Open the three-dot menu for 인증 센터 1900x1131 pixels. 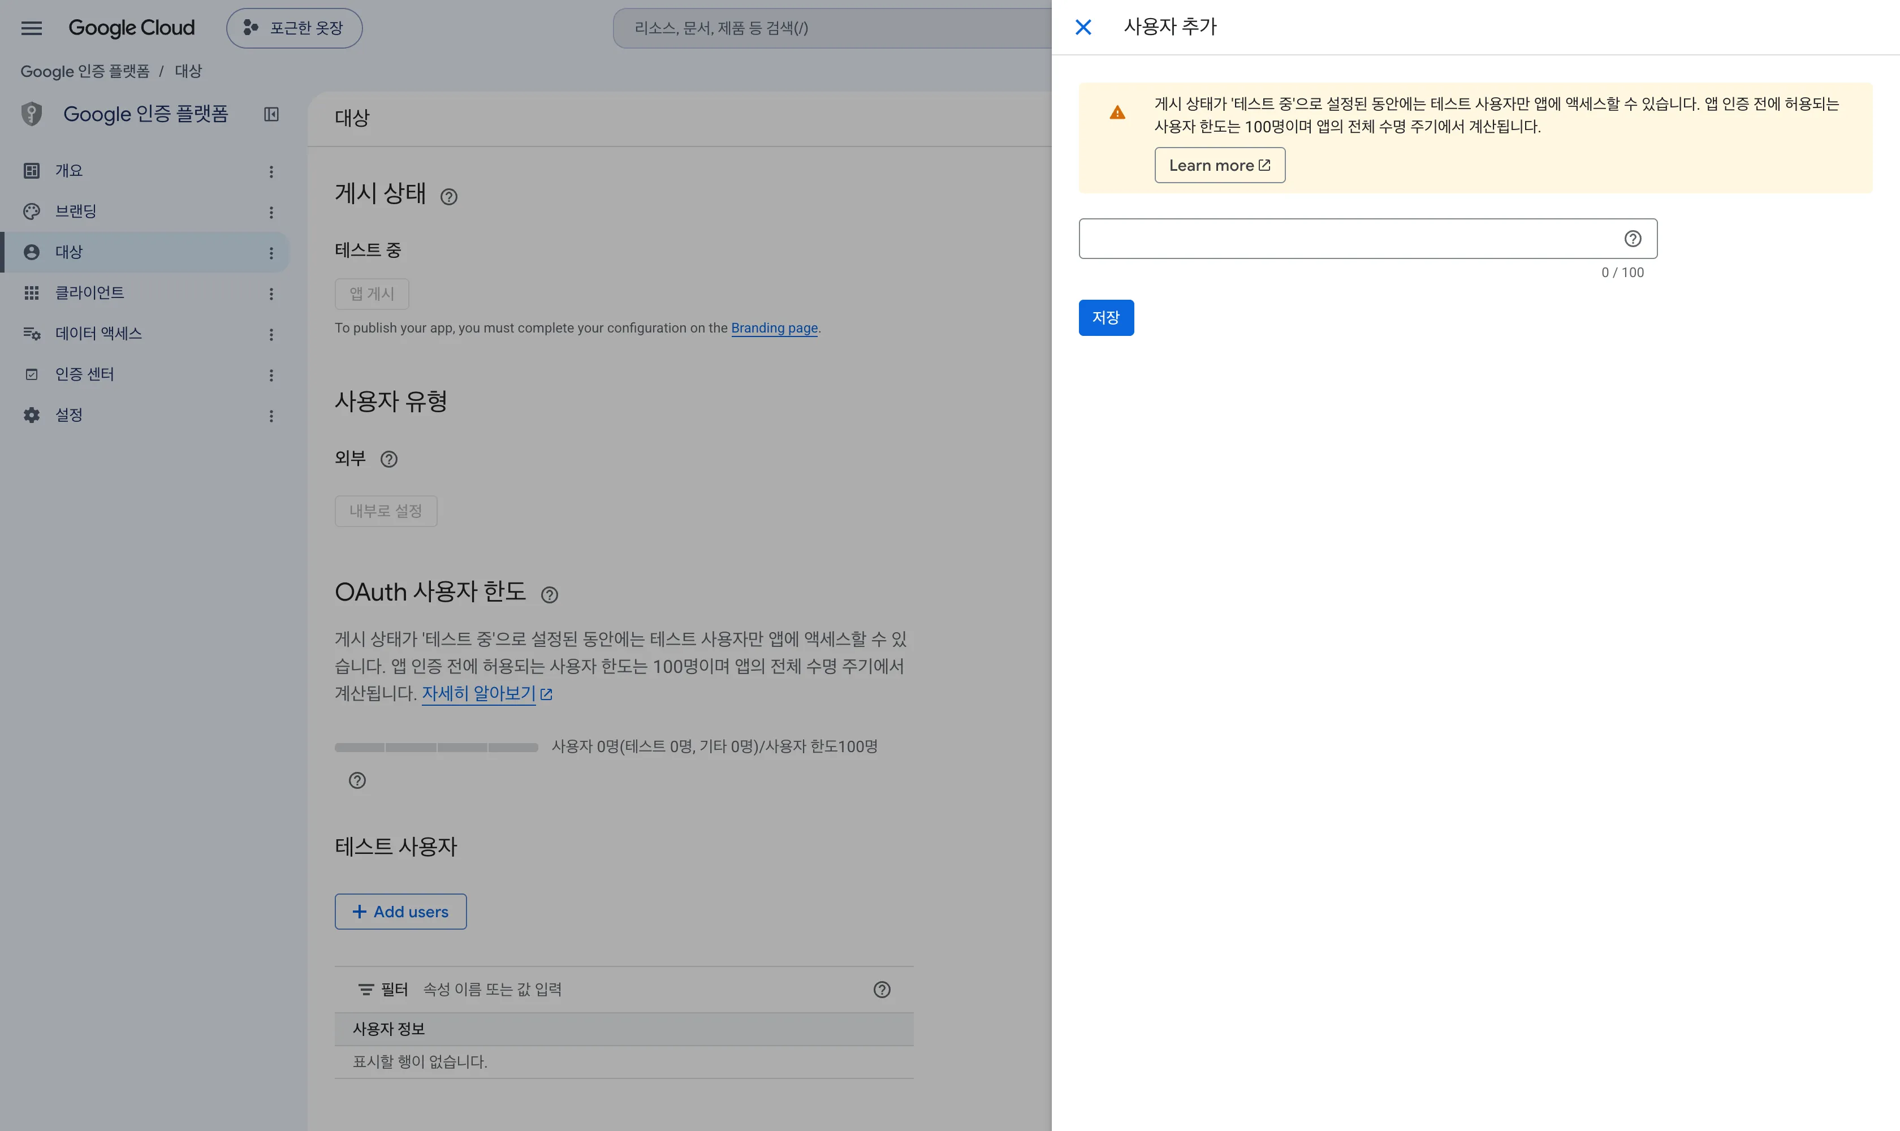271,375
